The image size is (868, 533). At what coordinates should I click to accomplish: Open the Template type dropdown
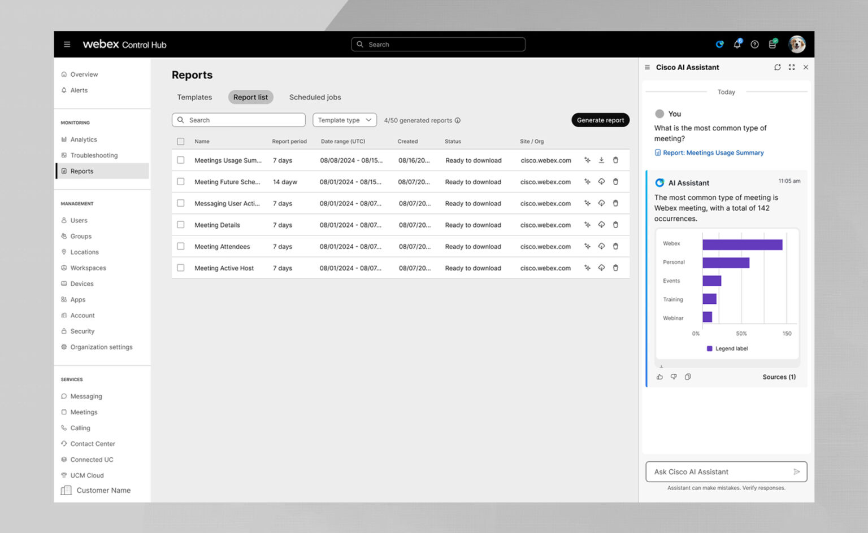click(344, 120)
